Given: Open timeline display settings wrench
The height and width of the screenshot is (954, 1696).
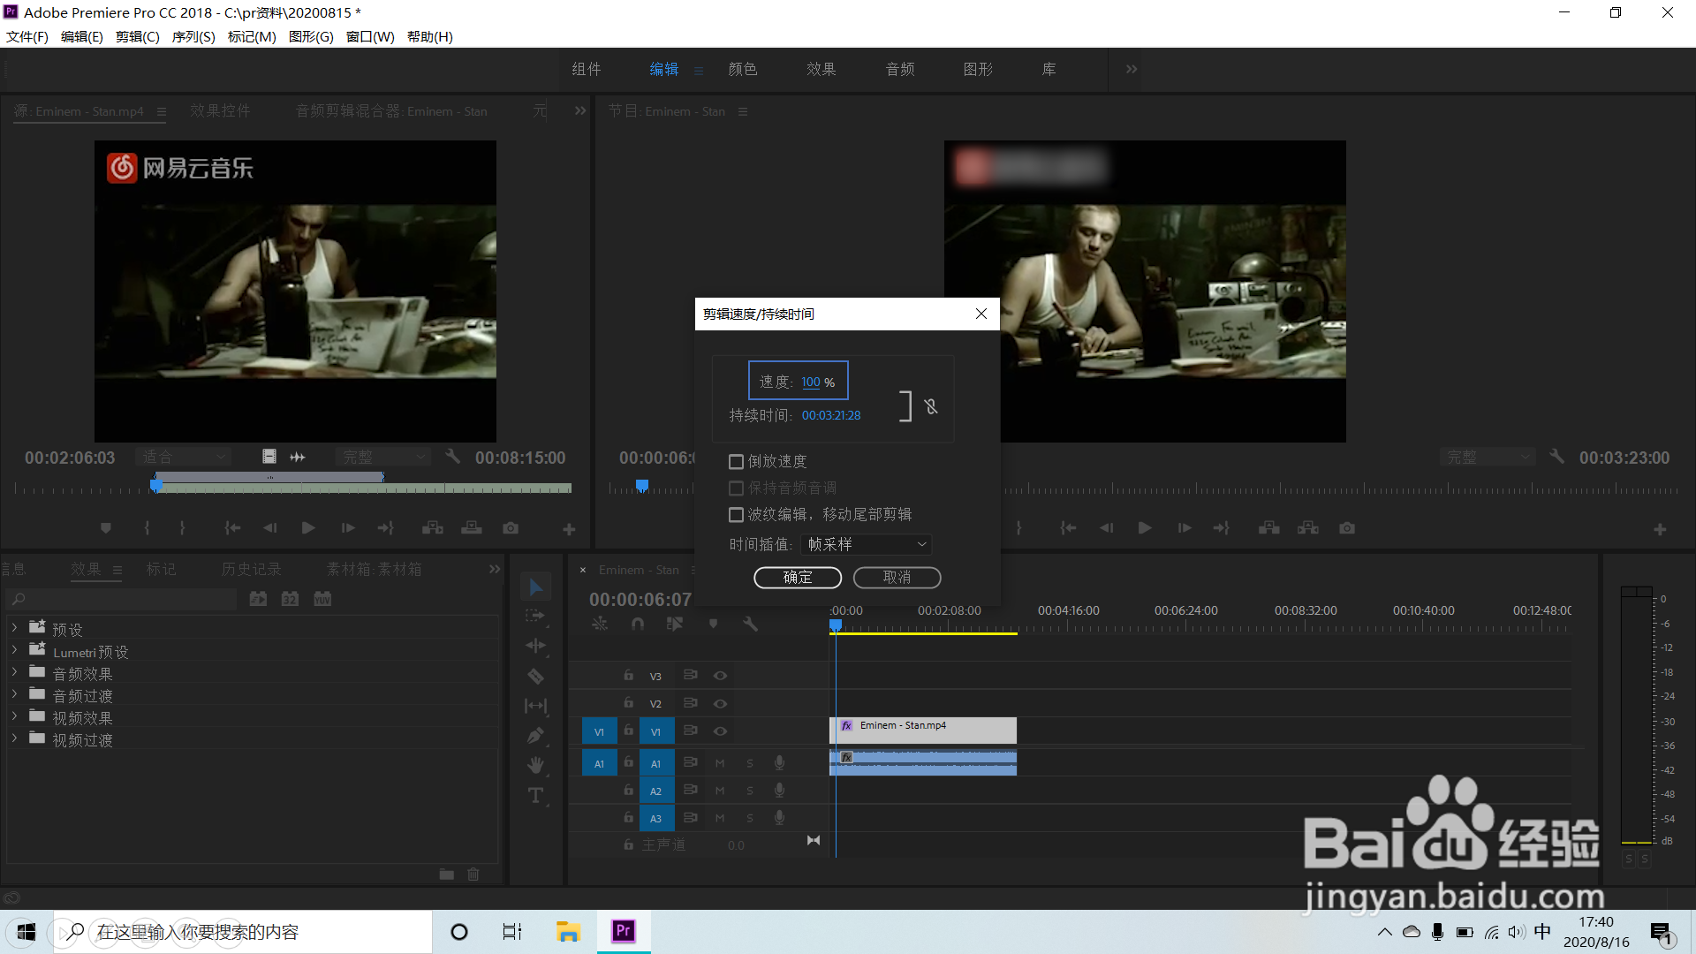Looking at the screenshot, I should [x=751, y=624].
